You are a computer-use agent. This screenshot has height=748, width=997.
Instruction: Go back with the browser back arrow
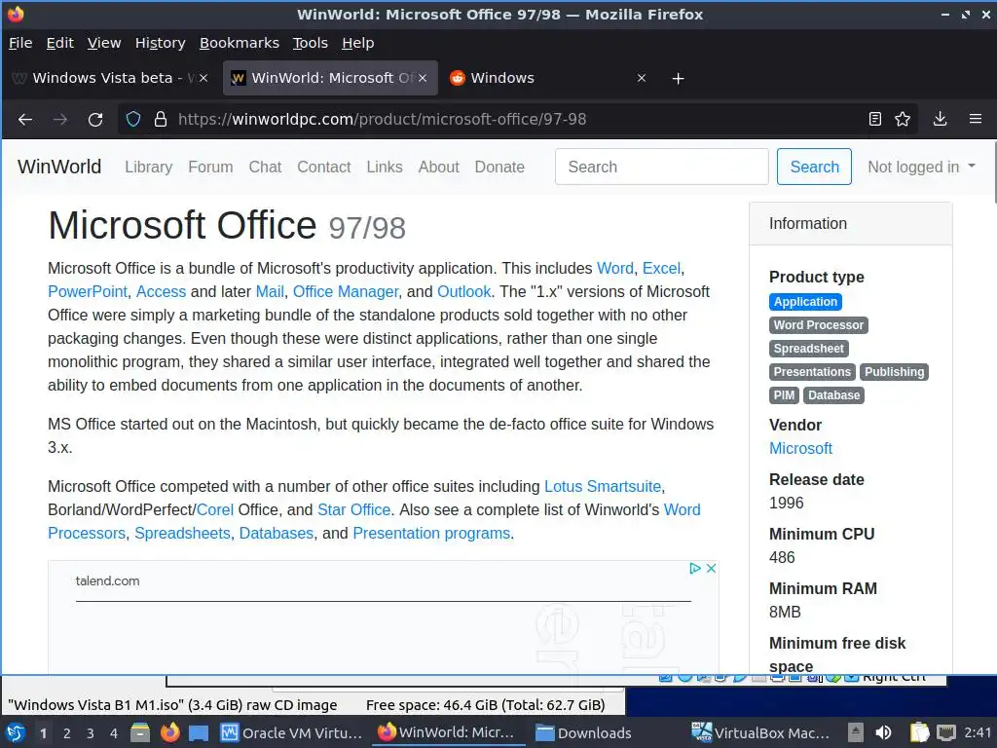coord(25,119)
